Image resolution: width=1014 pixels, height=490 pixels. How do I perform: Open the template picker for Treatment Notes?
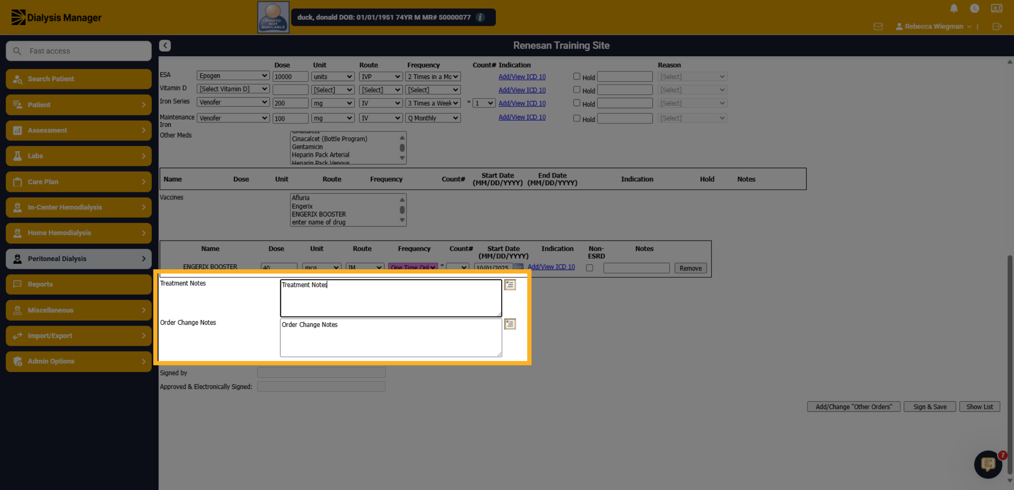click(x=510, y=285)
